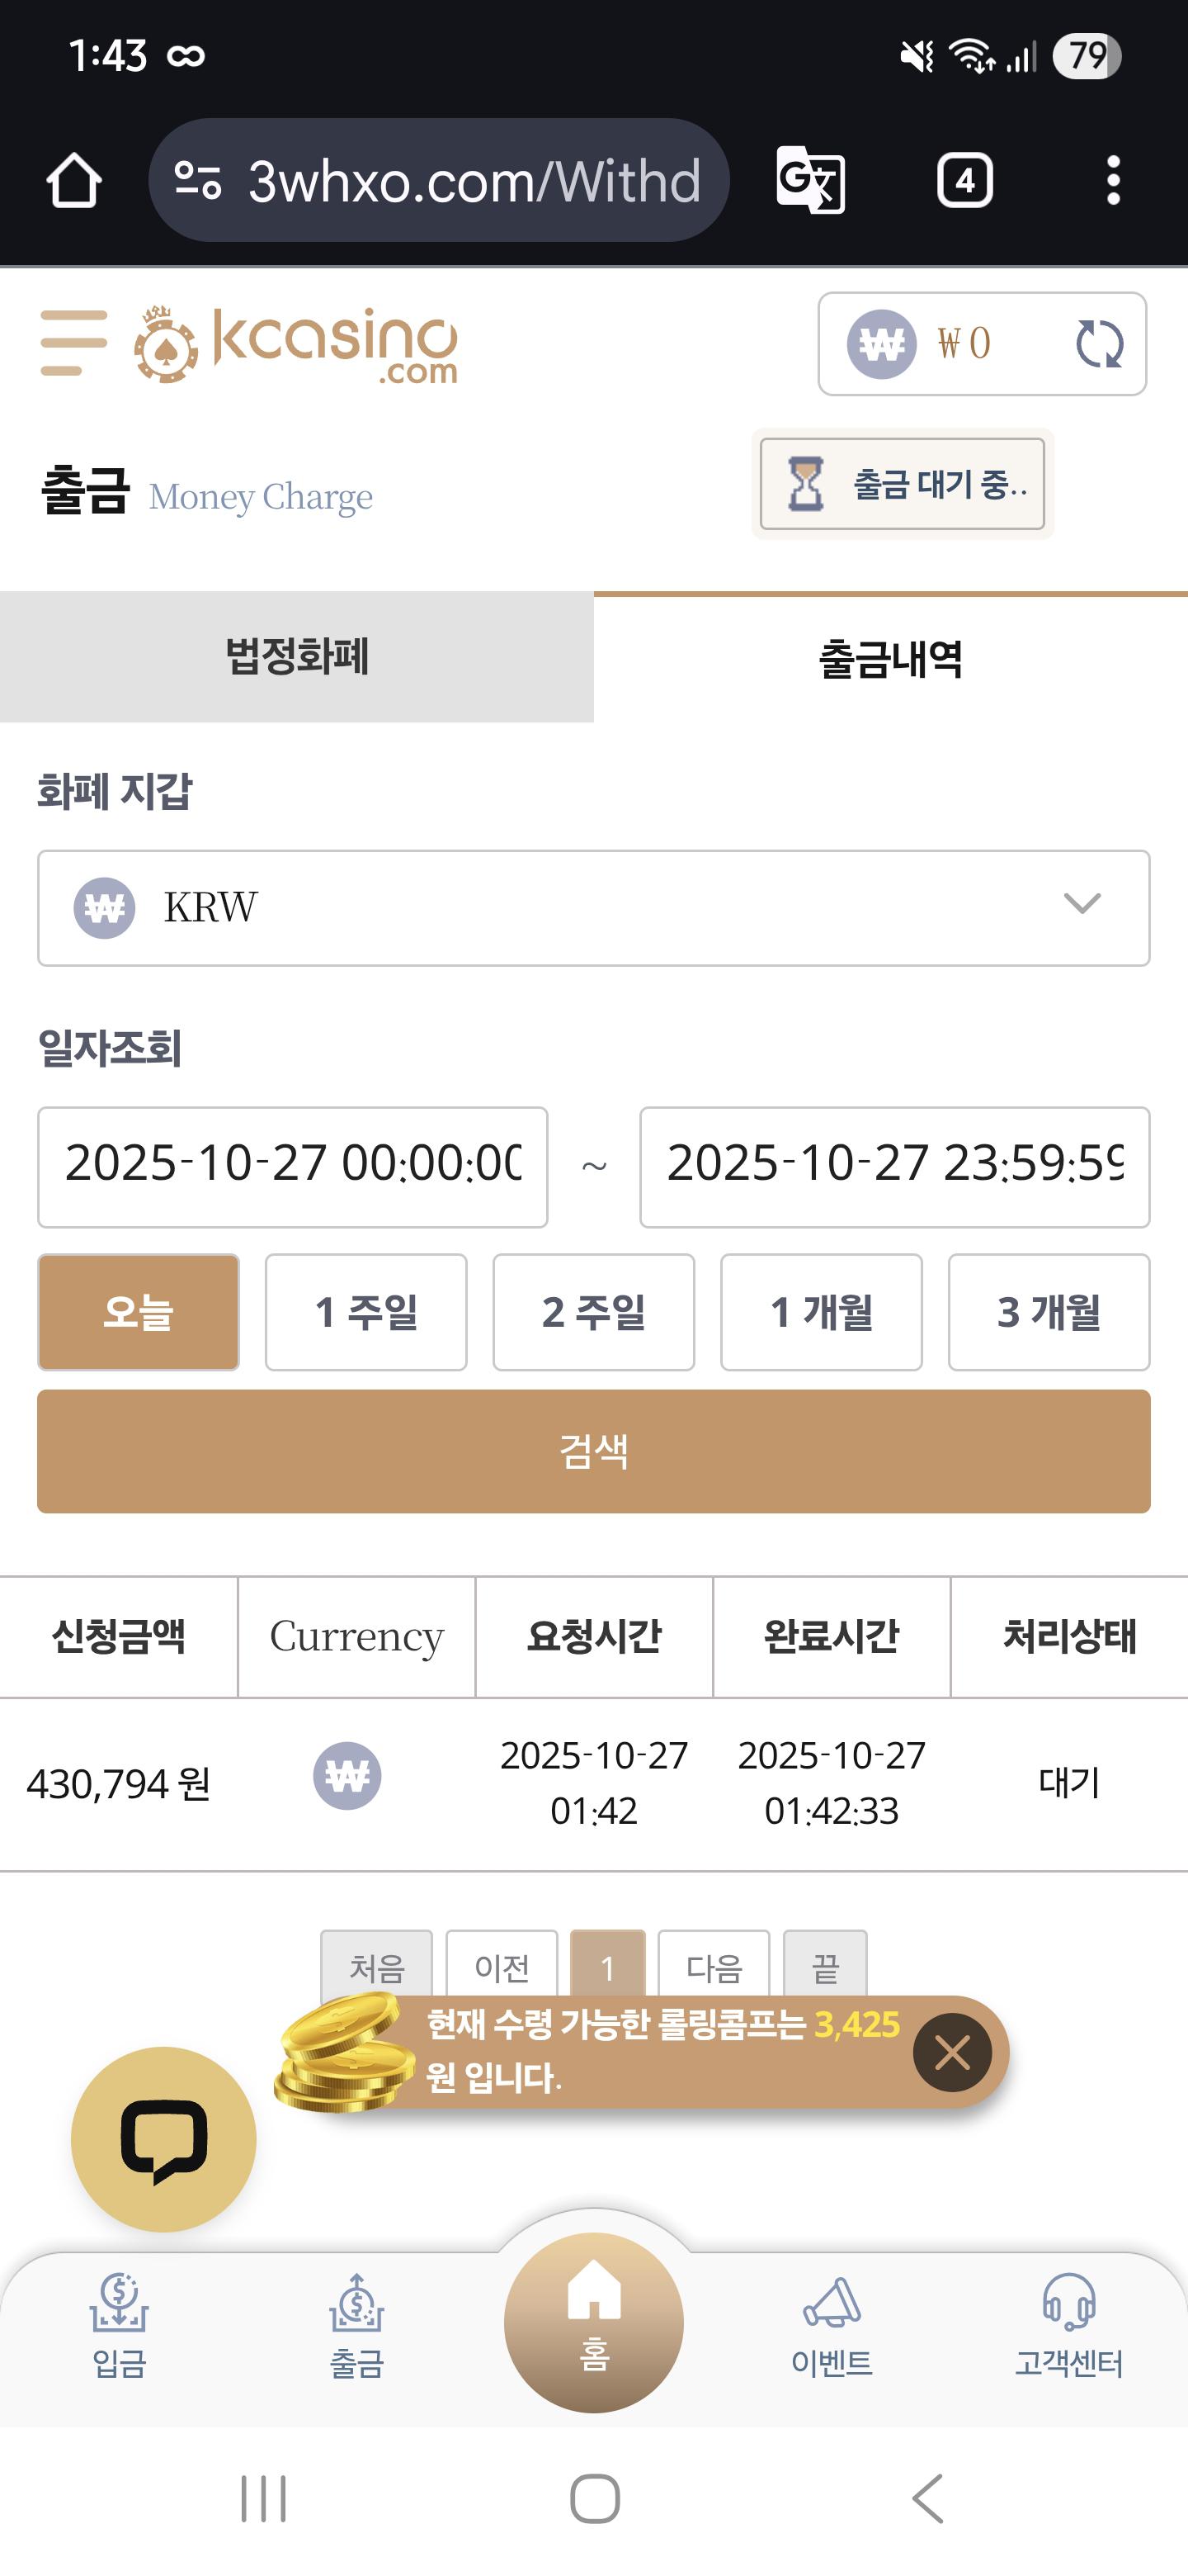Open the live chat bubble
Screen dimensions: 1188x2576
click(x=164, y=2139)
